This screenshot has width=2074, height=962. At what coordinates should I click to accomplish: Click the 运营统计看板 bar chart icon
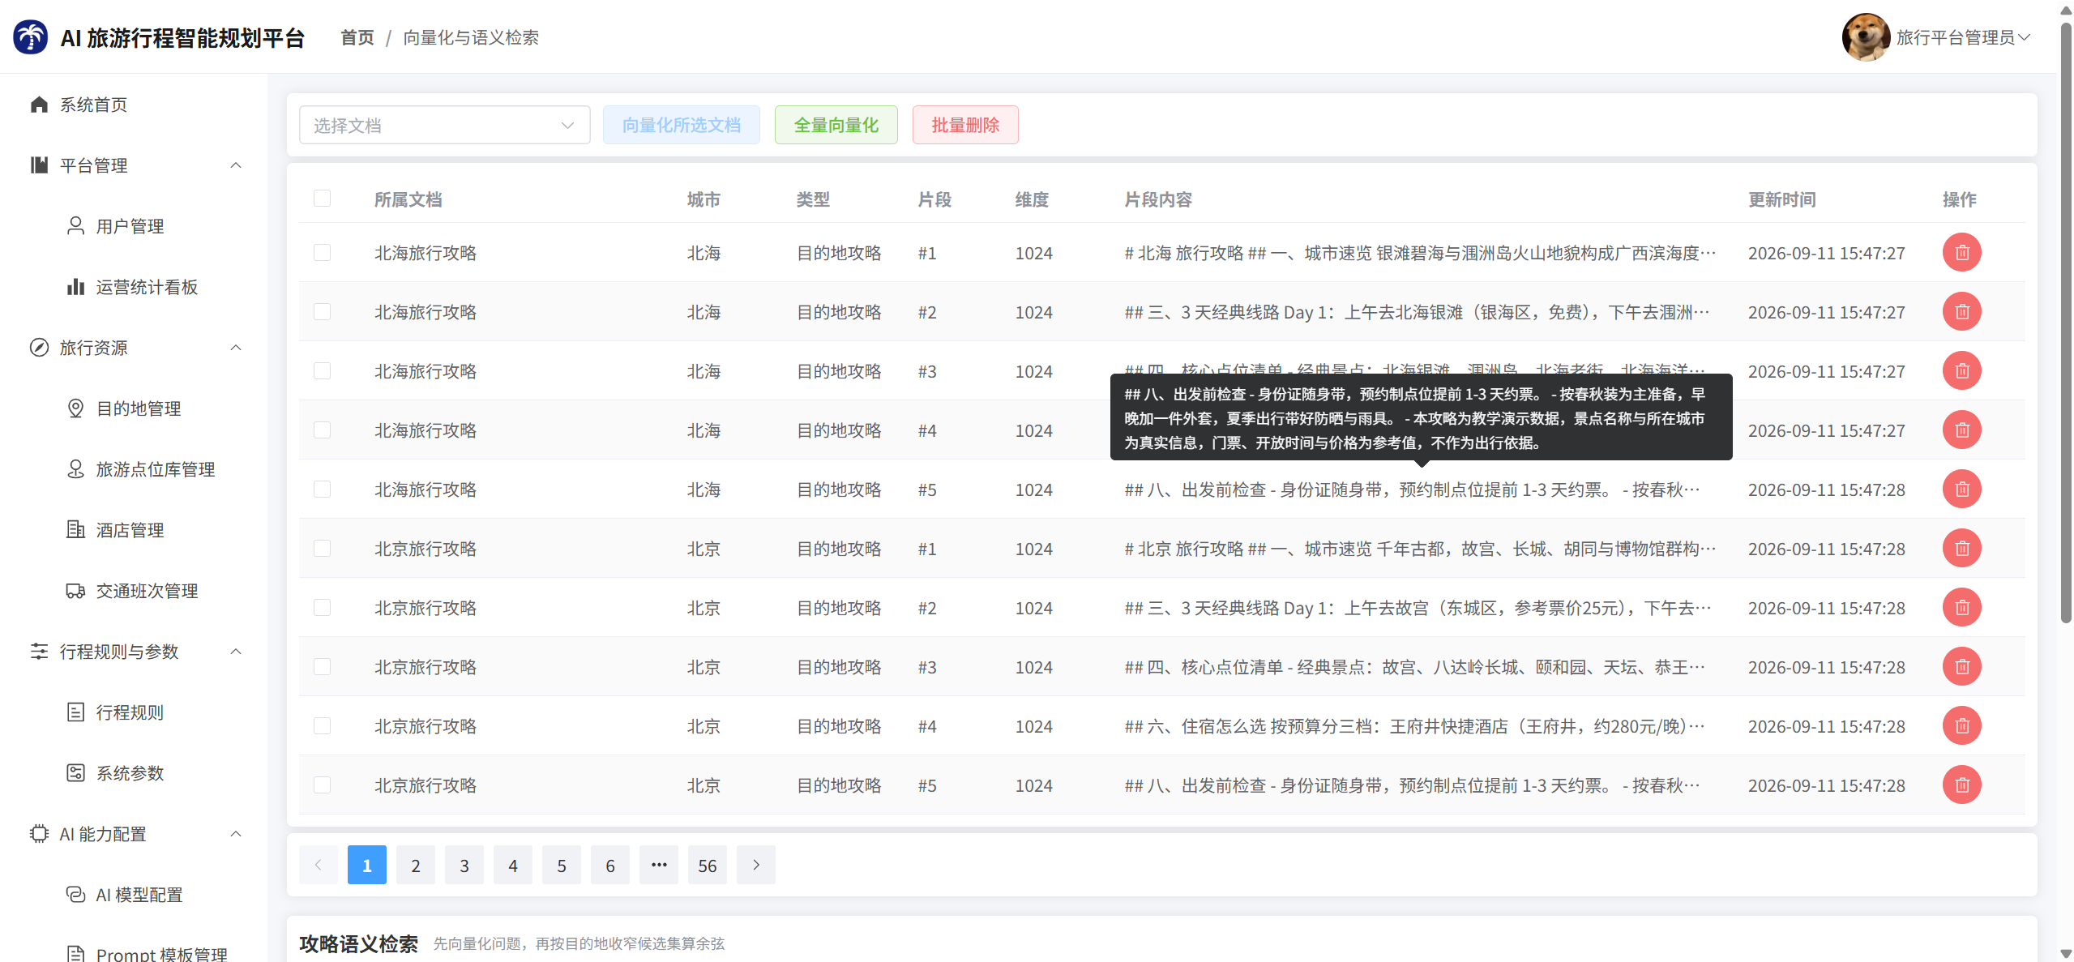tap(75, 287)
